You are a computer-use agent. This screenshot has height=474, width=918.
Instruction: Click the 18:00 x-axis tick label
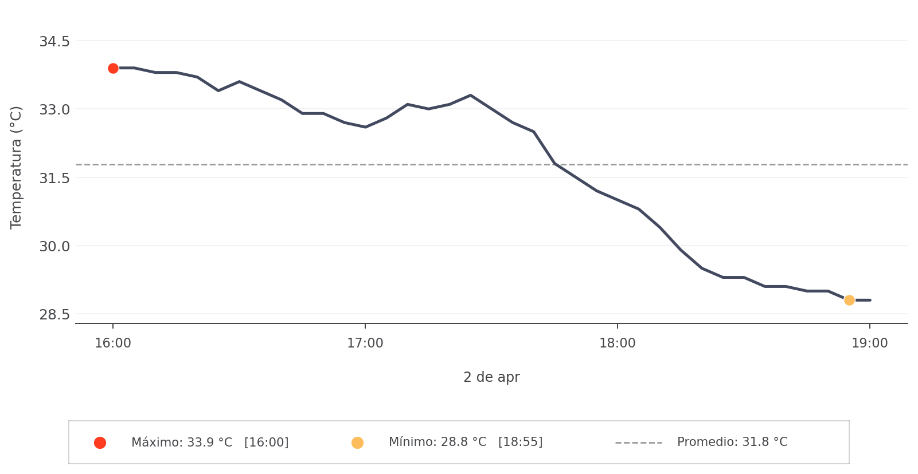618,343
